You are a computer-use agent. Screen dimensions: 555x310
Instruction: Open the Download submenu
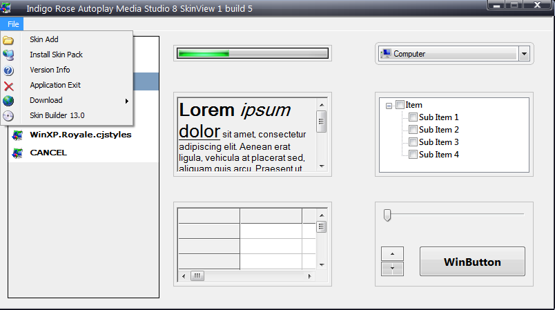[67, 100]
